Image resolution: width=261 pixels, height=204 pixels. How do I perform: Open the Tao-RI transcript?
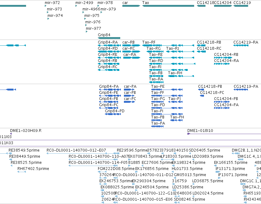click(168, 70)
